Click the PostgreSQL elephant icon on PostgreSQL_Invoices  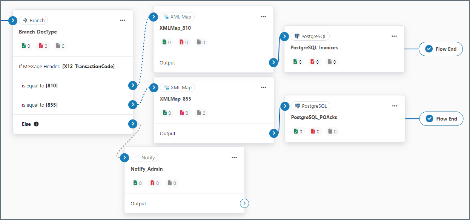(x=297, y=36)
